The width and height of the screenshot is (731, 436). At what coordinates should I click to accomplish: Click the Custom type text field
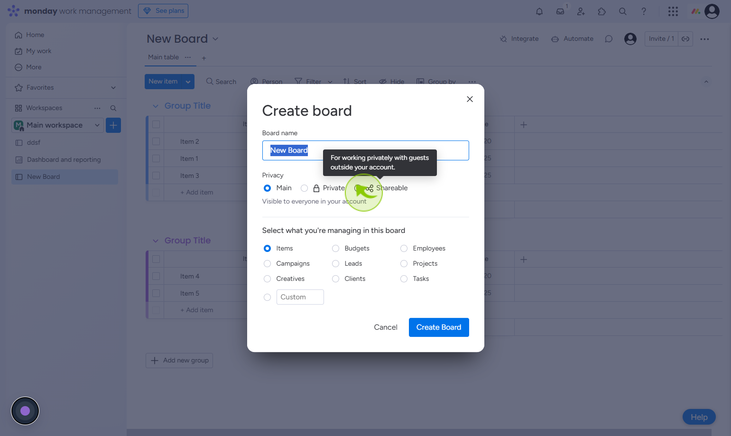tap(300, 297)
